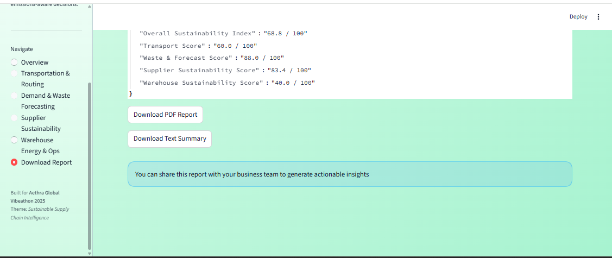Click the Transport Score JSON entry

(198, 46)
